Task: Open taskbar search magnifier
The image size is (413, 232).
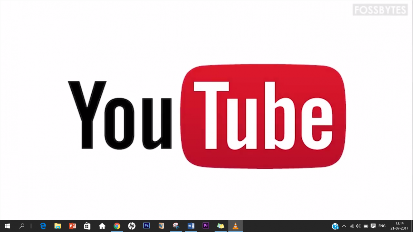Action: (x=22, y=226)
